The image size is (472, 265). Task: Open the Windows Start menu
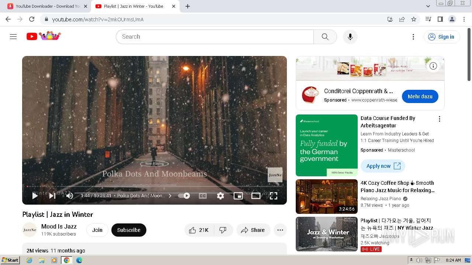(10, 260)
